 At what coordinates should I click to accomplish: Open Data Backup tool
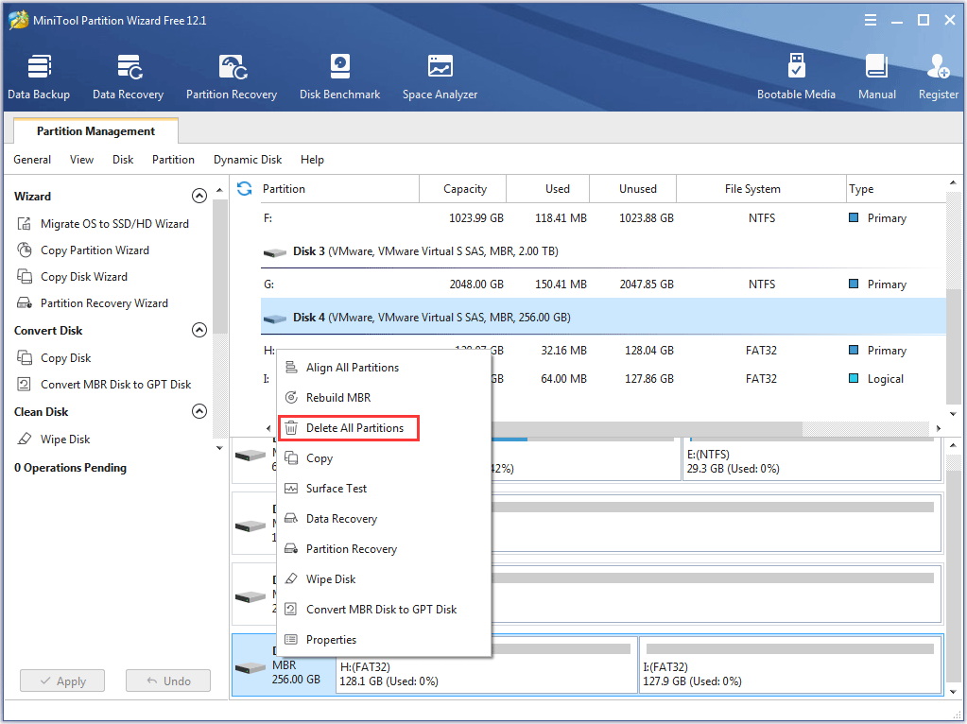(x=39, y=77)
